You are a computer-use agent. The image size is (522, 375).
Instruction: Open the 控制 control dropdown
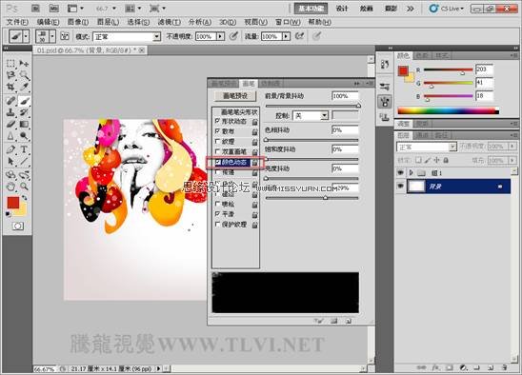[311, 115]
